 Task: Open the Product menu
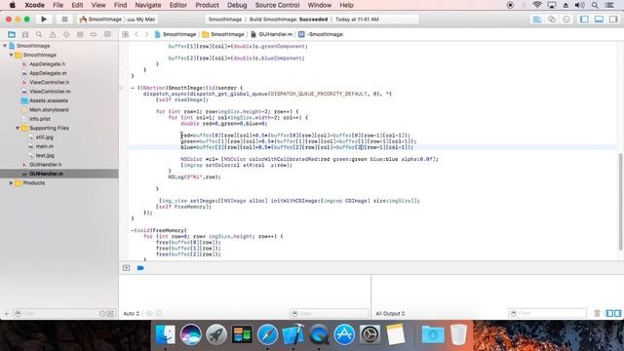click(x=207, y=5)
